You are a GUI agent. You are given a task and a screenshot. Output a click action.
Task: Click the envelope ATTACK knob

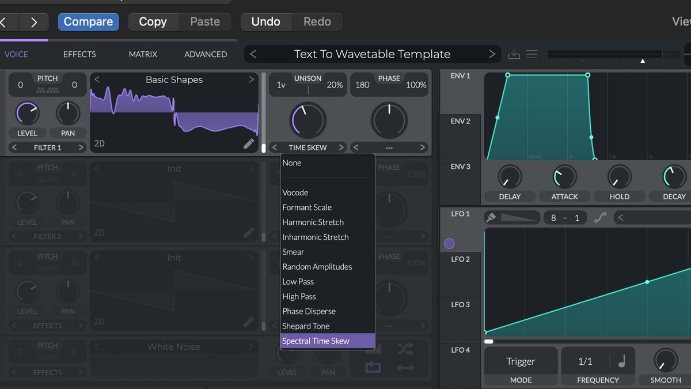(x=565, y=177)
